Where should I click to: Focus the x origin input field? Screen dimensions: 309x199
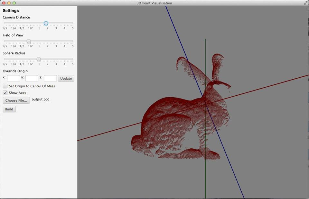14,78
